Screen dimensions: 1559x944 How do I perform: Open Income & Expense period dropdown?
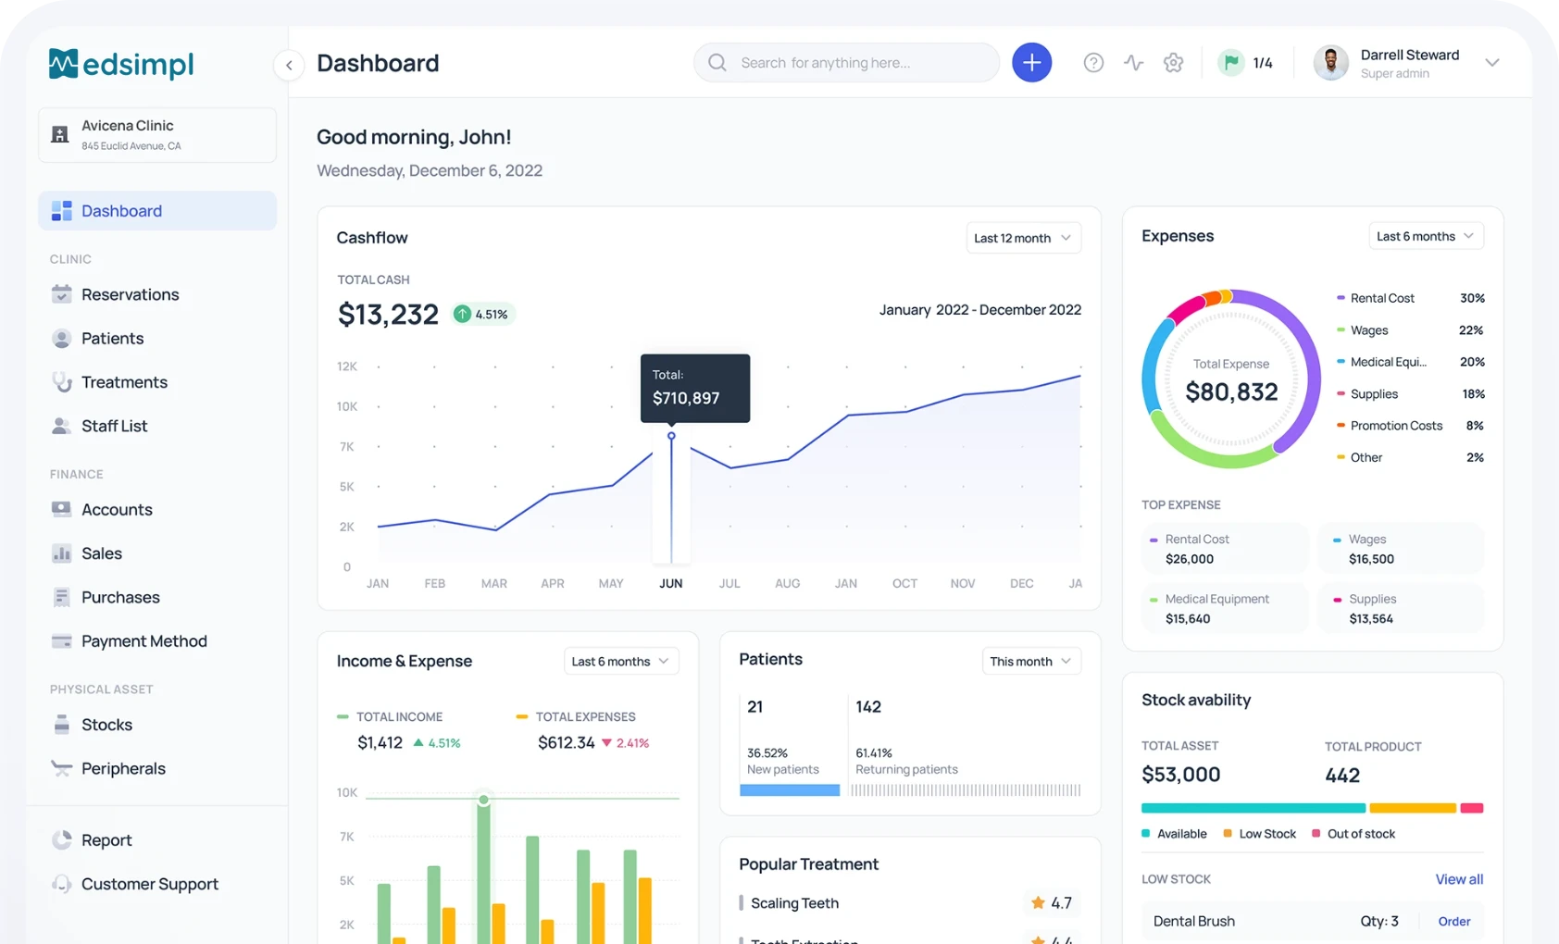(x=621, y=661)
